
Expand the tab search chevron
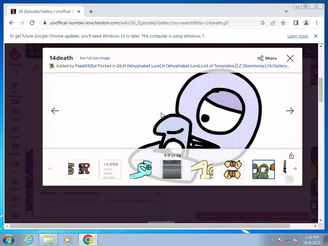click(286, 12)
